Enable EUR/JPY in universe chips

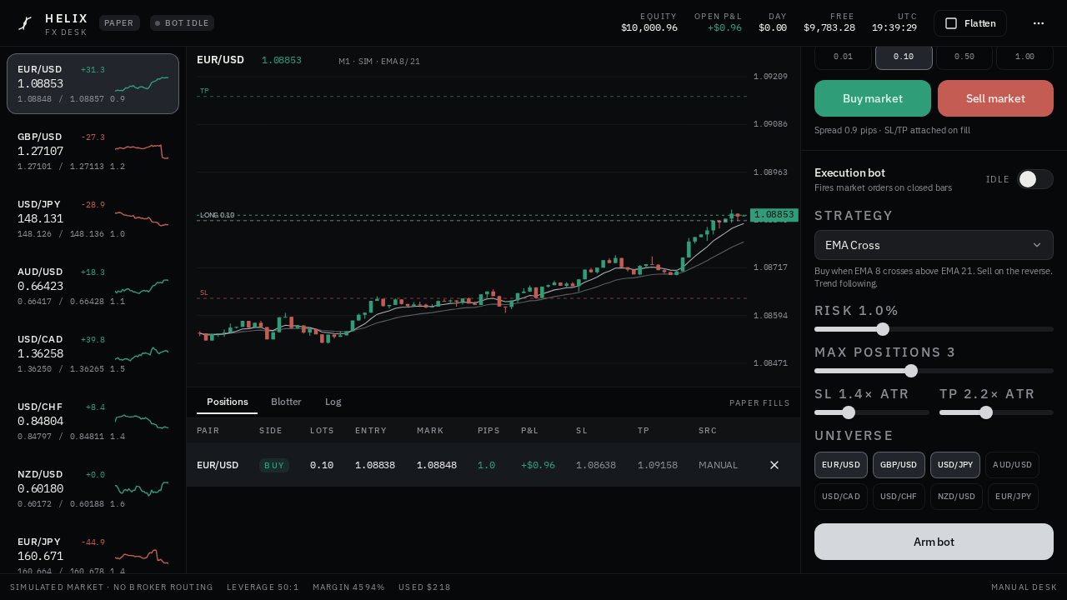pyautogui.click(x=1013, y=497)
